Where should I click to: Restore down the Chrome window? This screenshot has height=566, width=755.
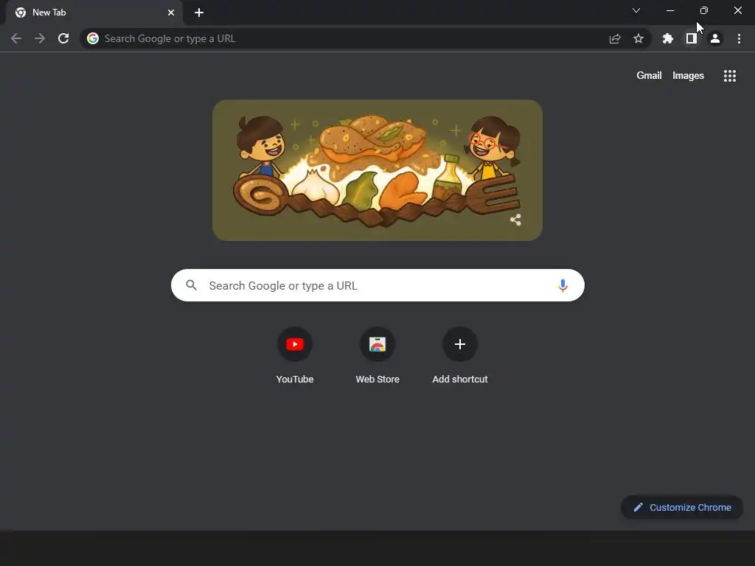[x=704, y=10]
